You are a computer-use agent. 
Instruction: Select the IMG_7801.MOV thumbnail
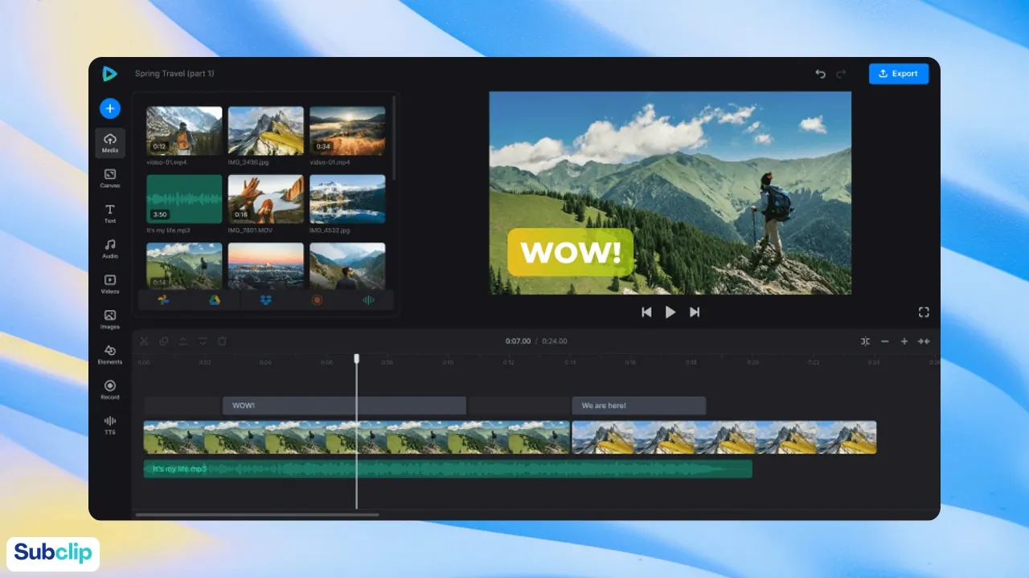266,199
